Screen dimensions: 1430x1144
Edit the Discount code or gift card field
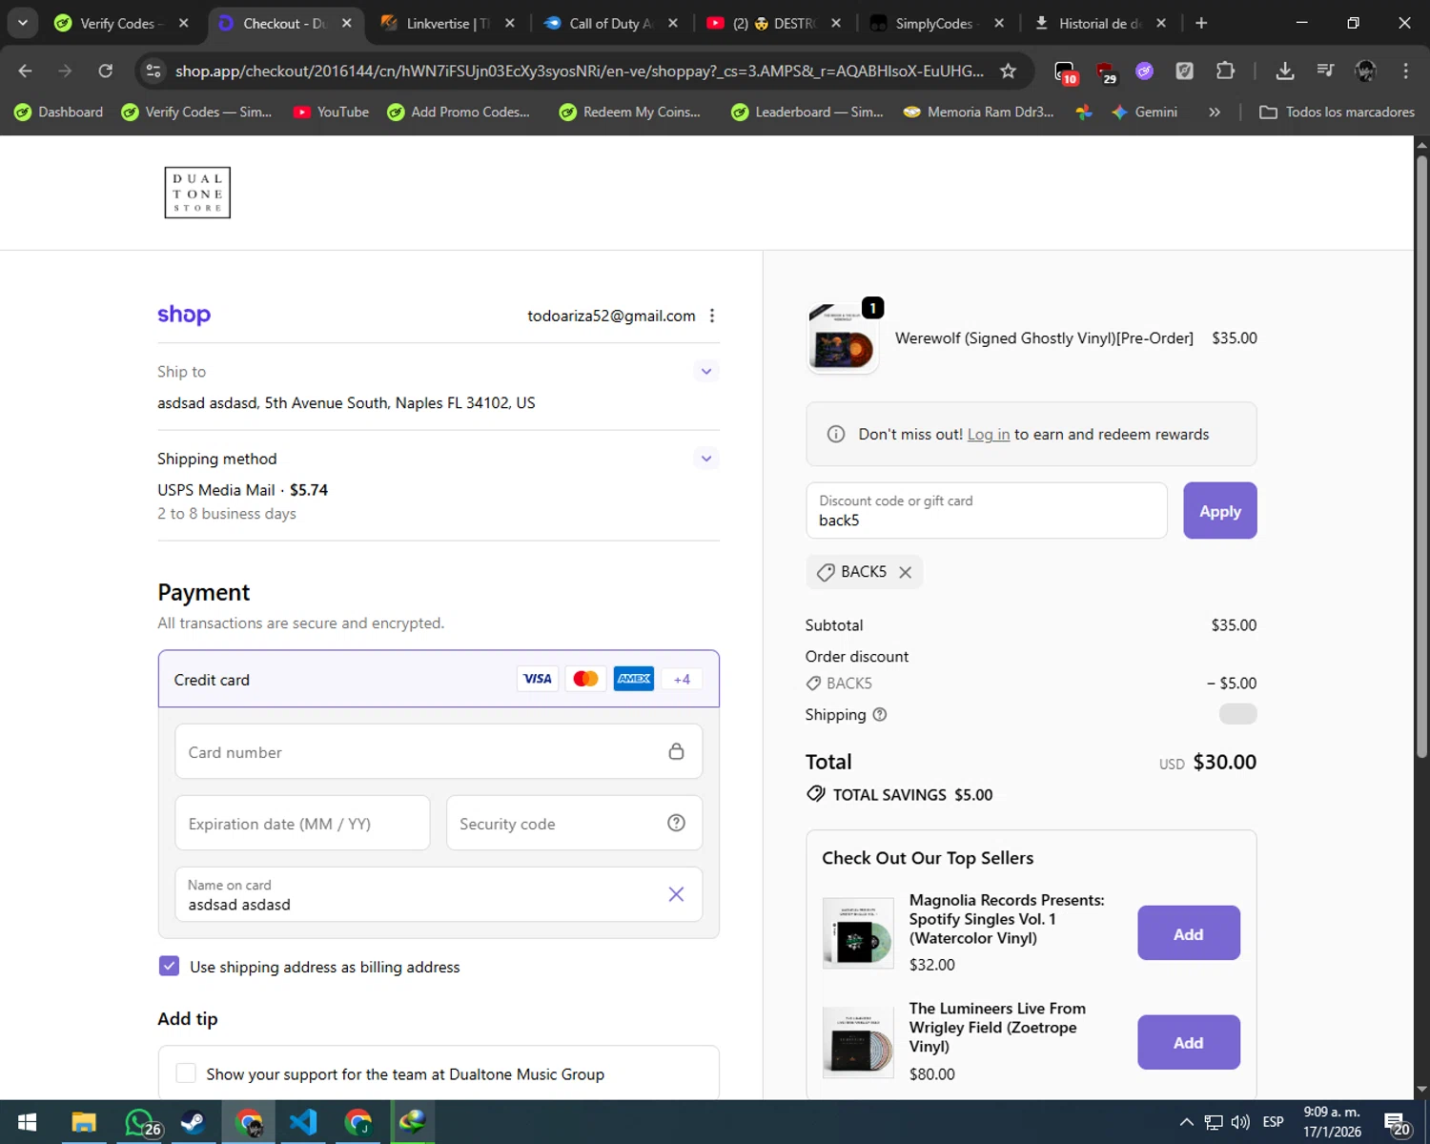987,511
